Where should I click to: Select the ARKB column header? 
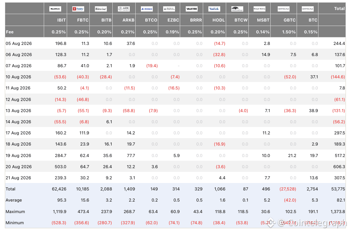click(128, 20)
